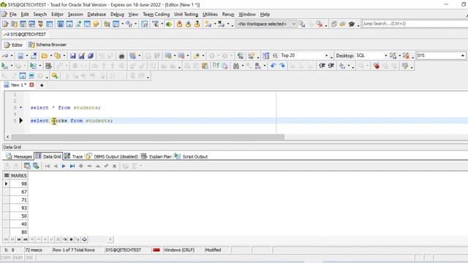Screen dimensions: 468x263
Task: Expand the sigma calculation dropdown in grid toolbar
Action: [x=141, y=166]
